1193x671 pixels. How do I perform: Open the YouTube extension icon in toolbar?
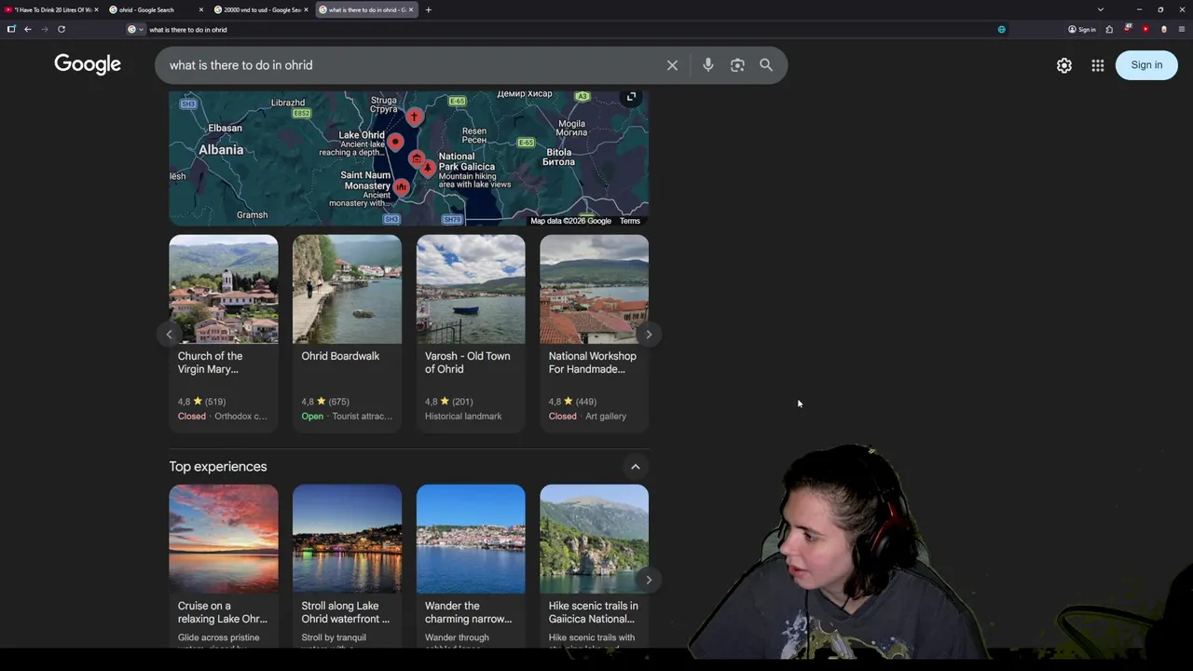click(1145, 29)
